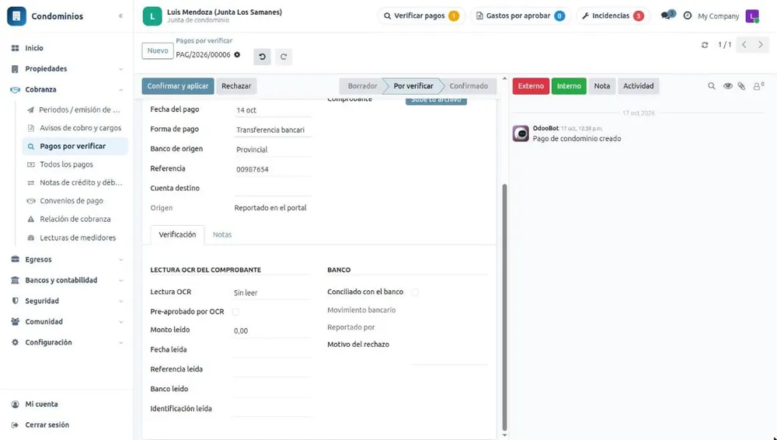Click the Interno message button
Screen dimensions: 777x440
pos(569,86)
